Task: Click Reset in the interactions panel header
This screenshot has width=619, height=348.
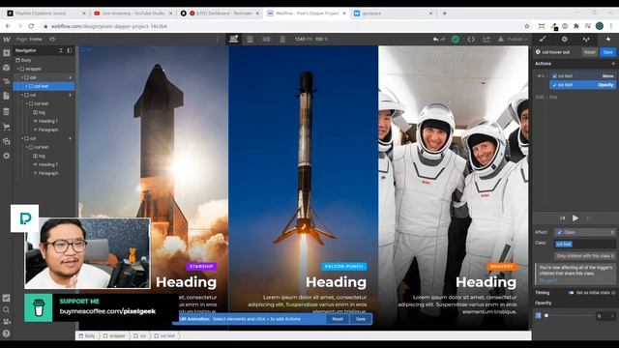Action: coord(589,52)
